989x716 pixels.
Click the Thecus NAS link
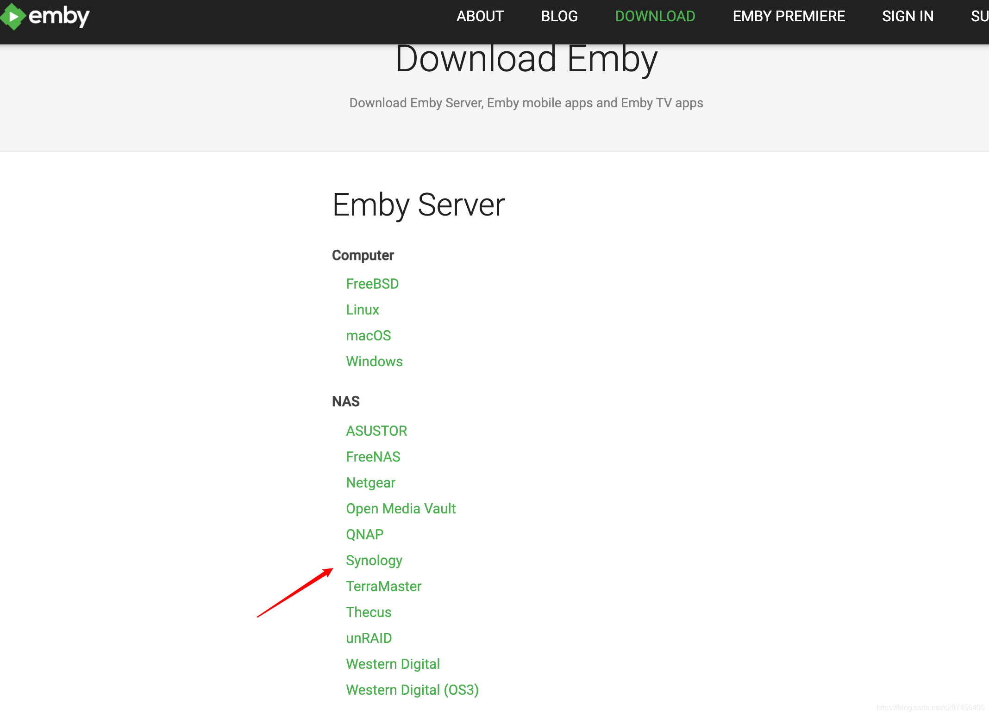[x=369, y=612]
